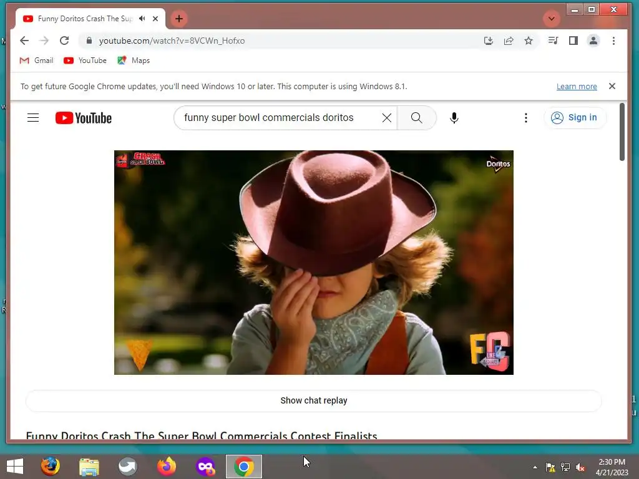Click the Sign in button
Viewport: 639px width, 479px height.
(575, 118)
